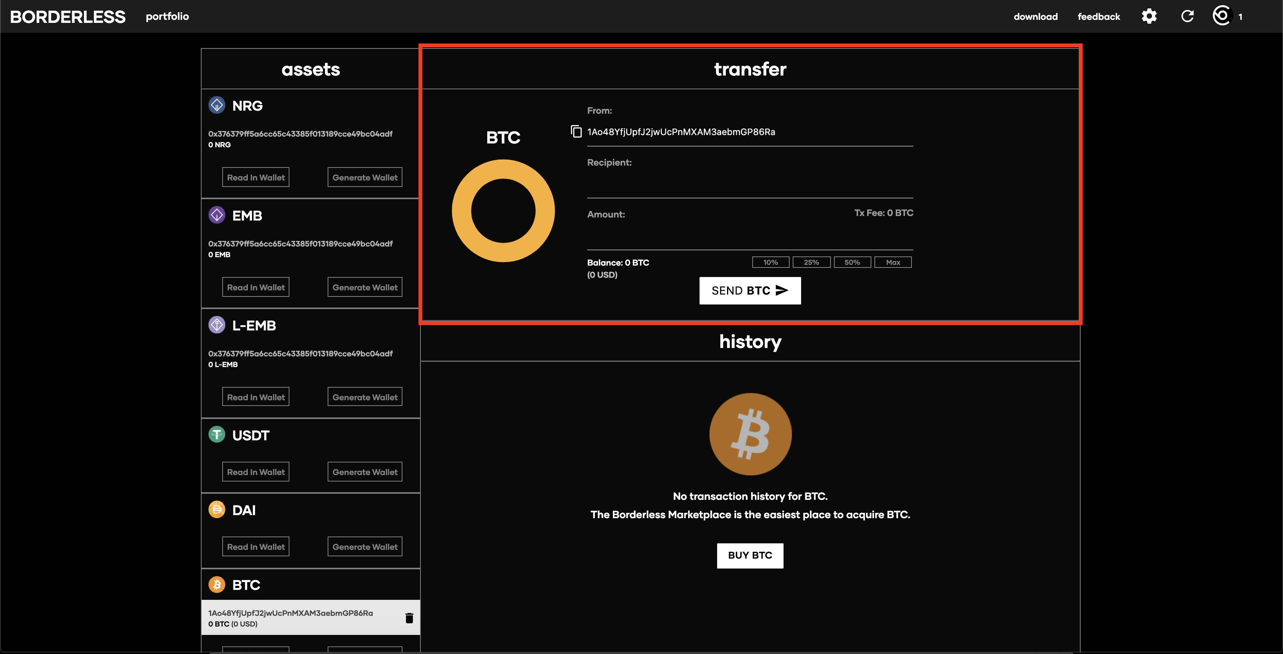Image resolution: width=1283 pixels, height=654 pixels.
Task: Click the refresh icon in header
Action: pos(1188,16)
